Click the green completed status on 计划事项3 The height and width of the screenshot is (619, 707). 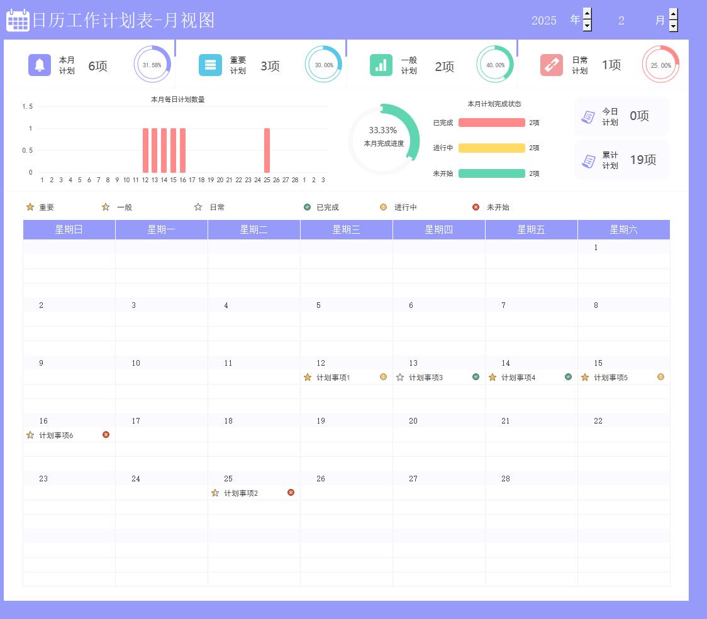(476, 377)
